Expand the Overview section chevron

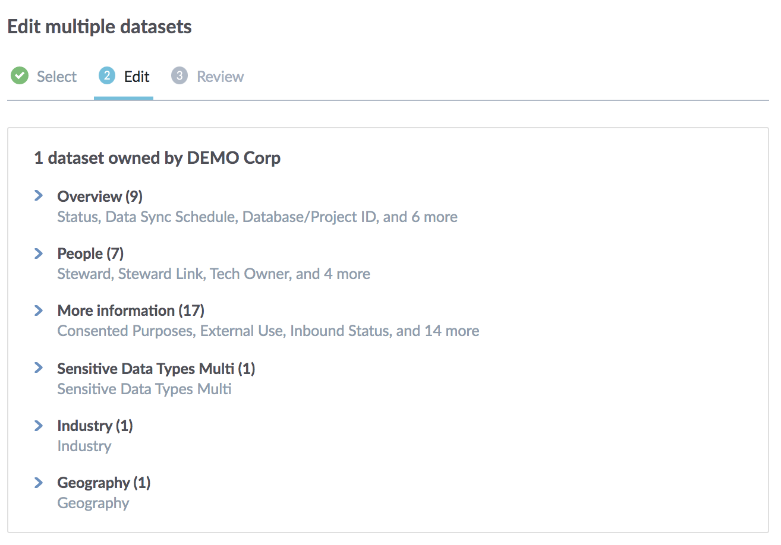(39, 195)
